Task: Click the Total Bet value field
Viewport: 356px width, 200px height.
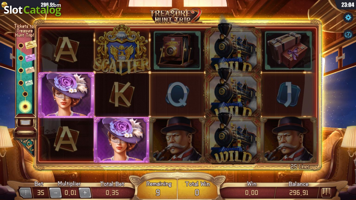Action: pos(112,193)
